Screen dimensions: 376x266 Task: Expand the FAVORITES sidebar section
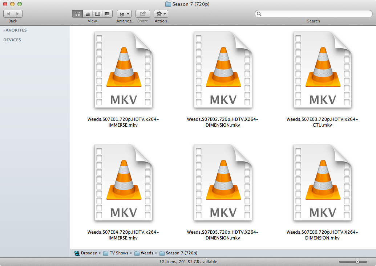15,30
